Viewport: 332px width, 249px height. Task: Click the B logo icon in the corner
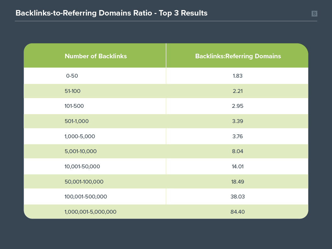tap(314, 14)
